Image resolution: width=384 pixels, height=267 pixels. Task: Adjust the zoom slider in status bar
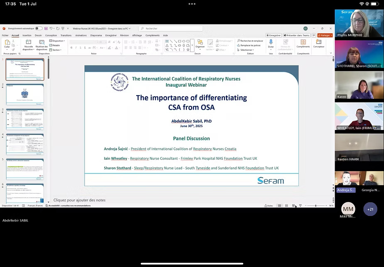tap(316, 206)
